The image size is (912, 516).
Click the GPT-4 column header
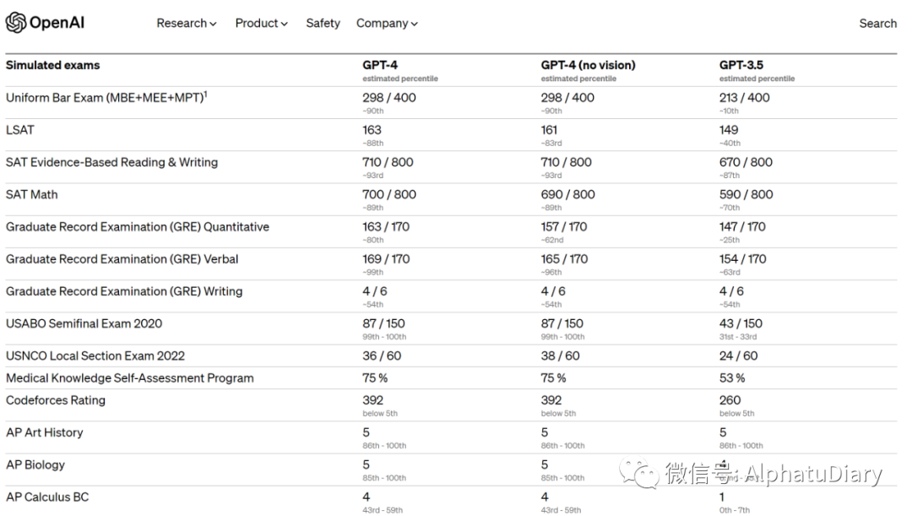[x=380, y=65]
